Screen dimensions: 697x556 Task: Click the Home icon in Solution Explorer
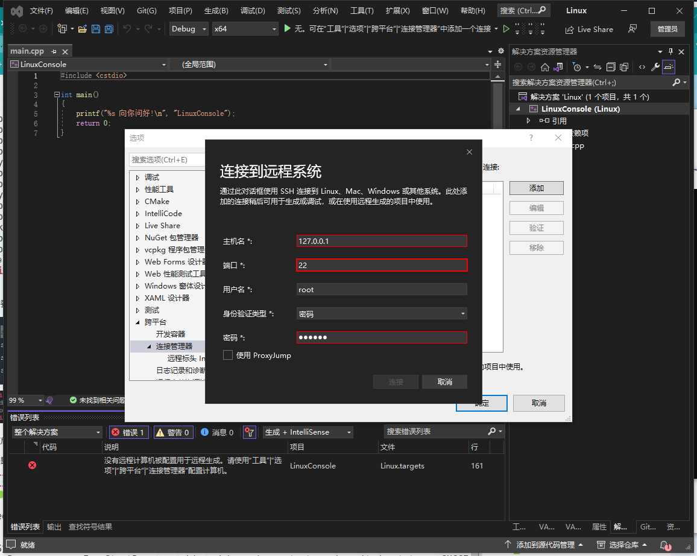pos(545,67)
